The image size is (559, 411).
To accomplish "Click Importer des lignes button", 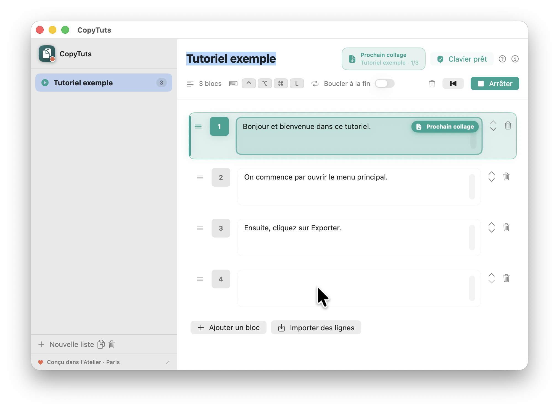I will pyautogui.click(x=316, y=327).
